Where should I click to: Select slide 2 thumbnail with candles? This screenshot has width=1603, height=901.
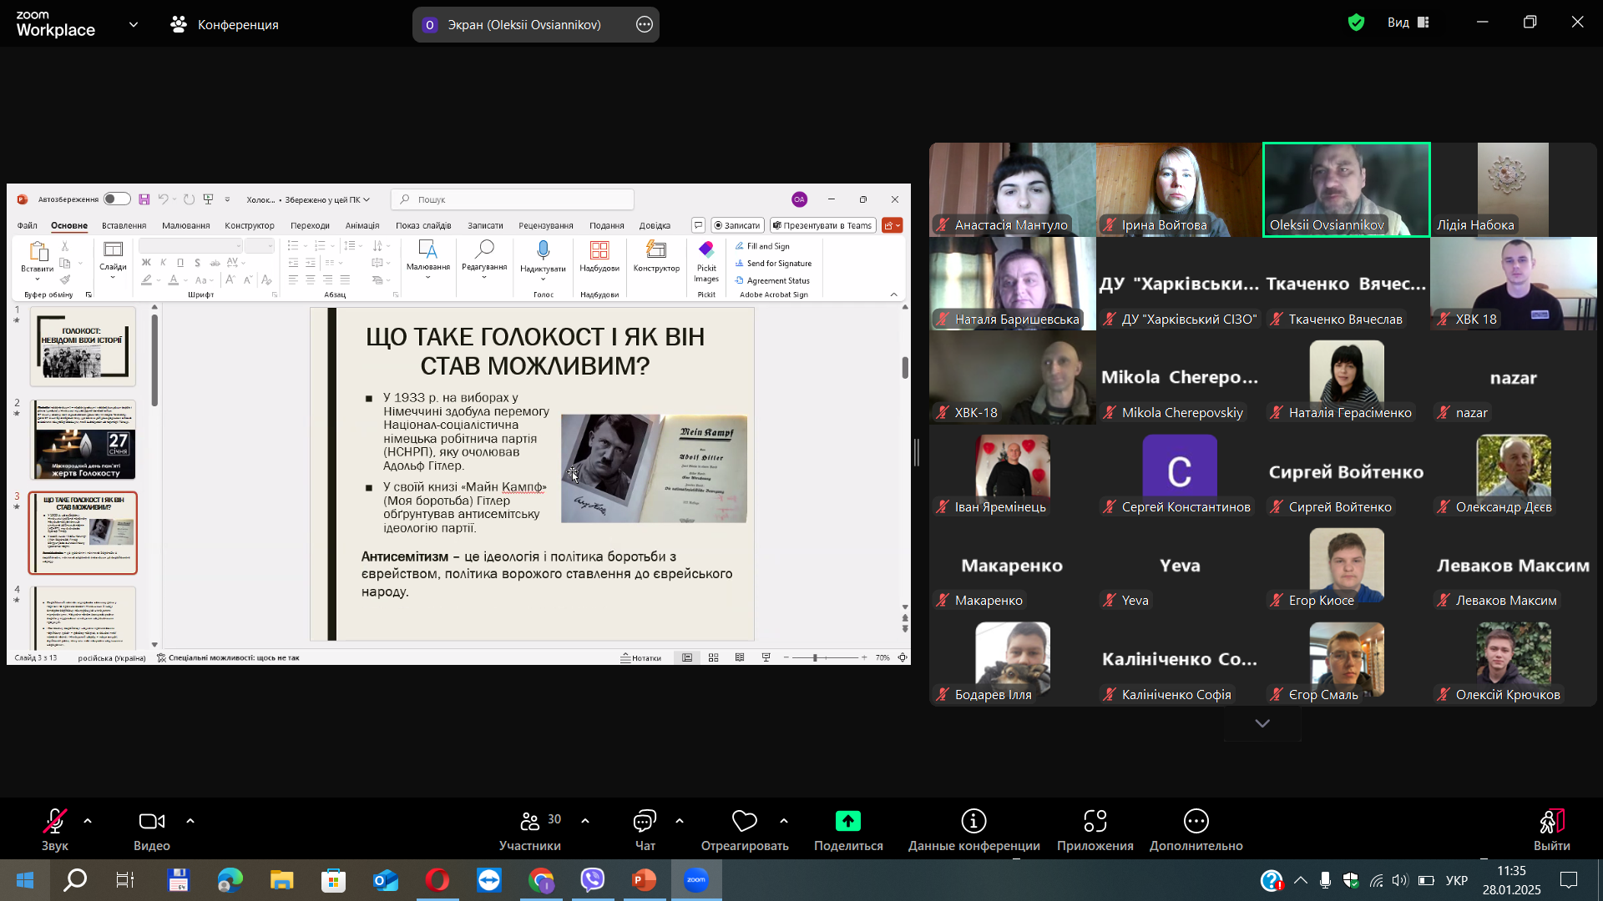point(83,440)
